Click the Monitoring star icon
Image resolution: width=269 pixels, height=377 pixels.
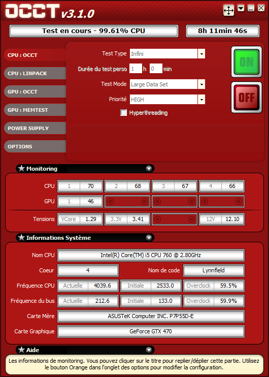(x=22, y=168)
